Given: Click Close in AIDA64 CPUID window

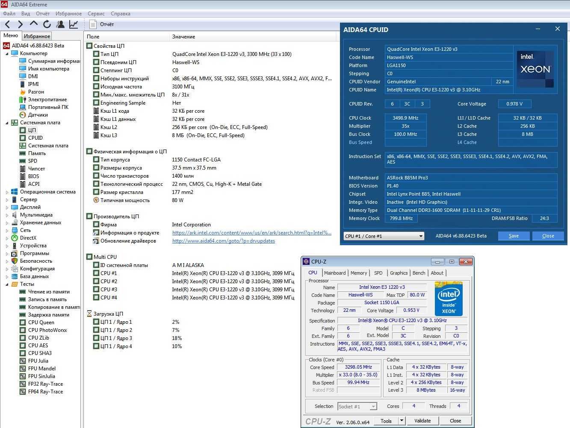Looking at the screenshot, I should pyautogui.click(x=548, y=236).
